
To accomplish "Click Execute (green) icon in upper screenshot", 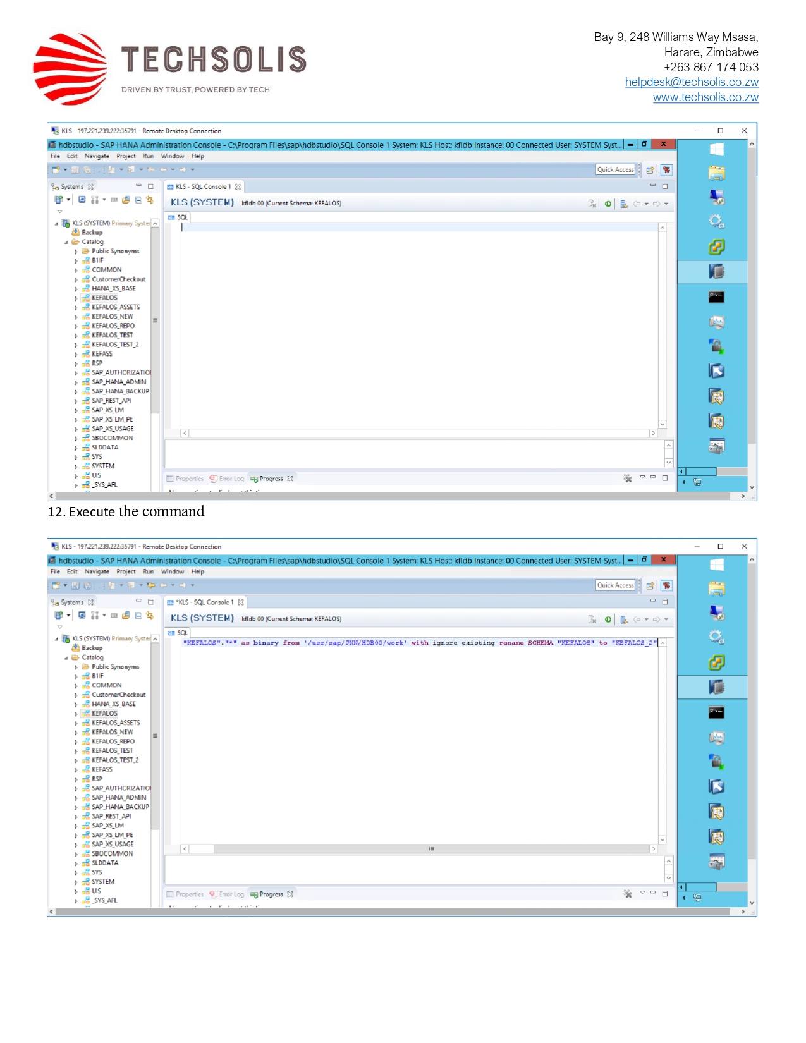I will coord(608,204).
